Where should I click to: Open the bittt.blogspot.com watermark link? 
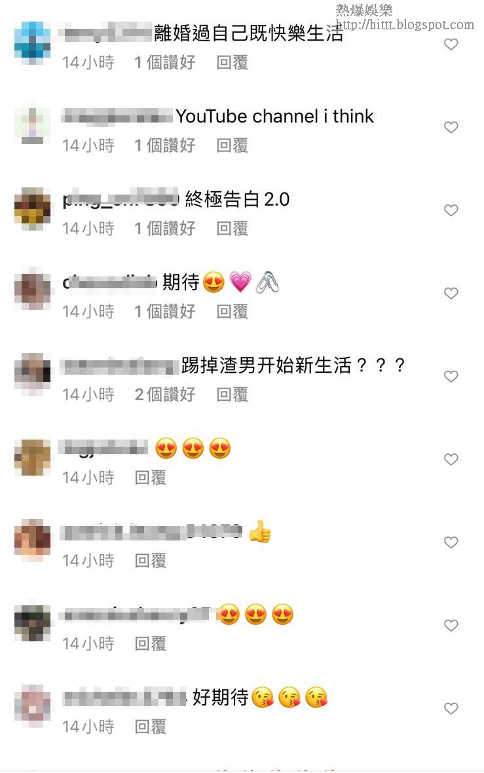405,24
